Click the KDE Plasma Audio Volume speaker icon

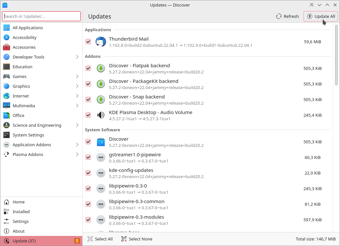(101, 115)
